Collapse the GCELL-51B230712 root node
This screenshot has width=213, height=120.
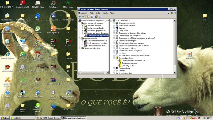(x=111, y=21)
